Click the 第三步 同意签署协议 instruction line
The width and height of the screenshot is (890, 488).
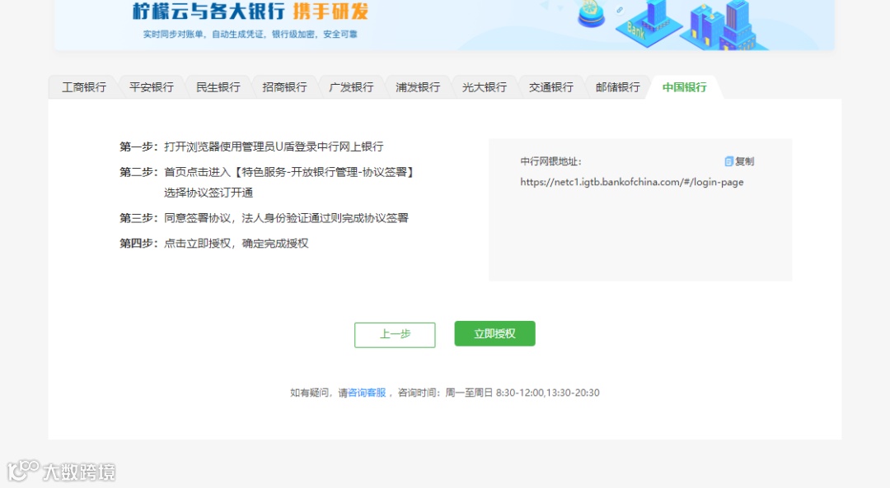[264, 218]
